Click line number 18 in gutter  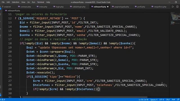(10, 43)
